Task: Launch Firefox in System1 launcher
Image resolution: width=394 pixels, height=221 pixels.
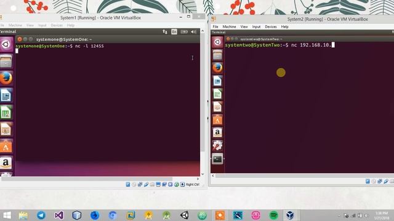Action: click(x=6, y=78)
